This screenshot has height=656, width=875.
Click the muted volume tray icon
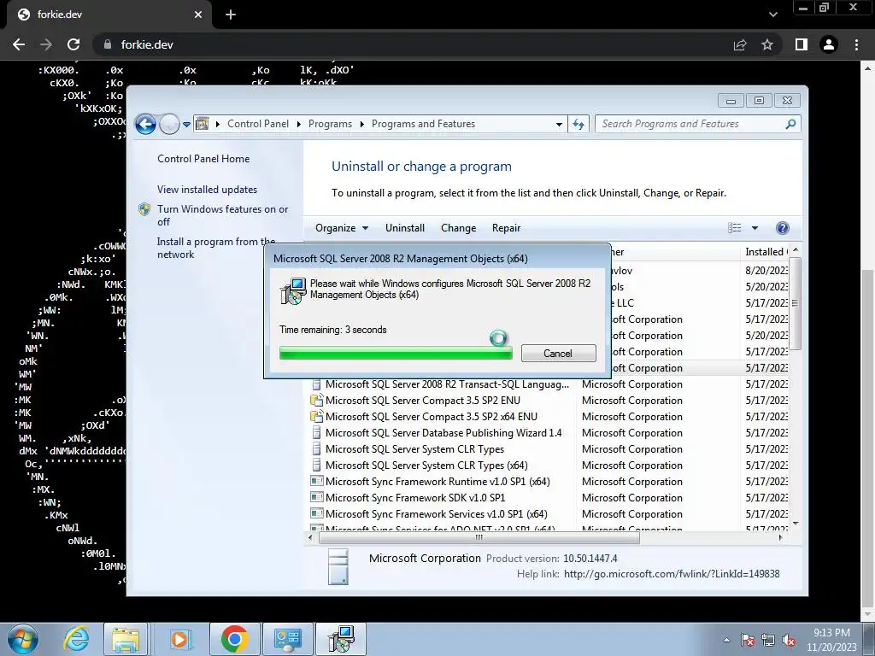pyautogui.click(x=789, y=641)
